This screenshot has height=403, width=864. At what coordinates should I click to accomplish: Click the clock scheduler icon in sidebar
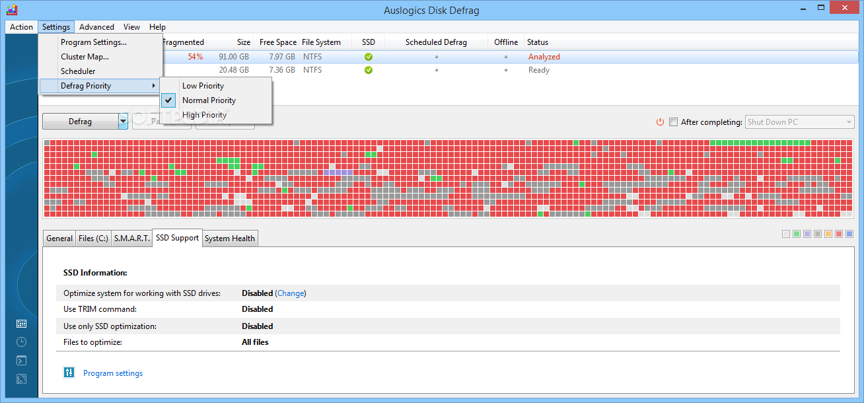coord(21,342)
